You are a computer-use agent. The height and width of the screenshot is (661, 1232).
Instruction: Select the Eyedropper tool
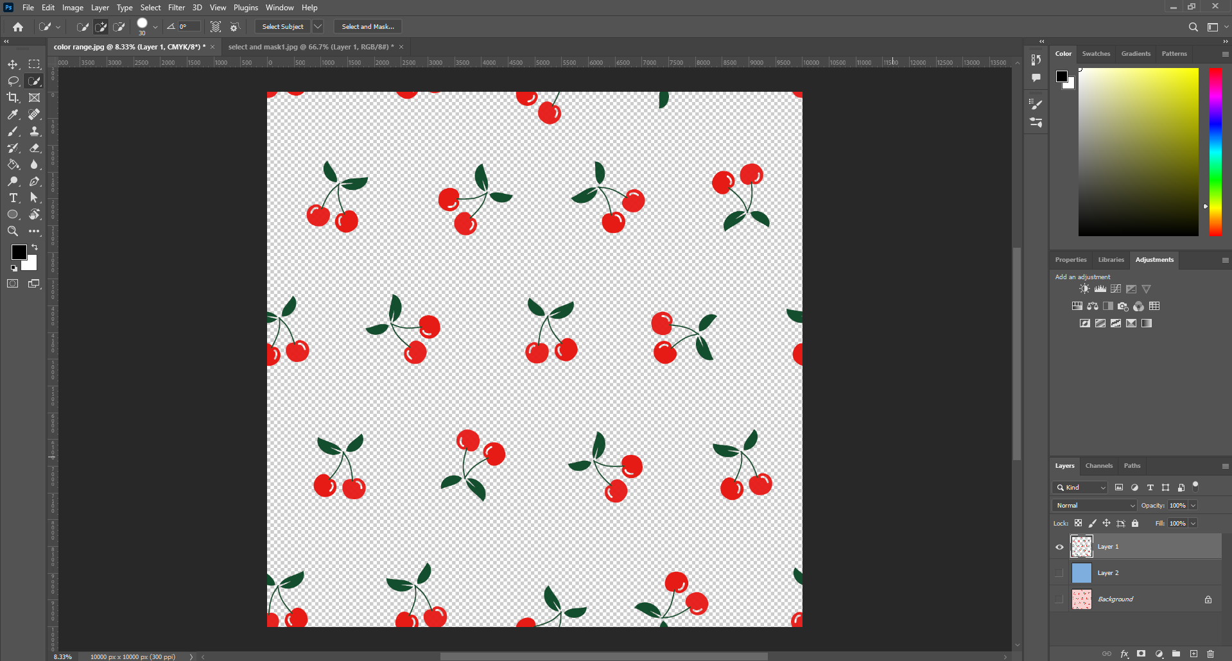point(13,114)
